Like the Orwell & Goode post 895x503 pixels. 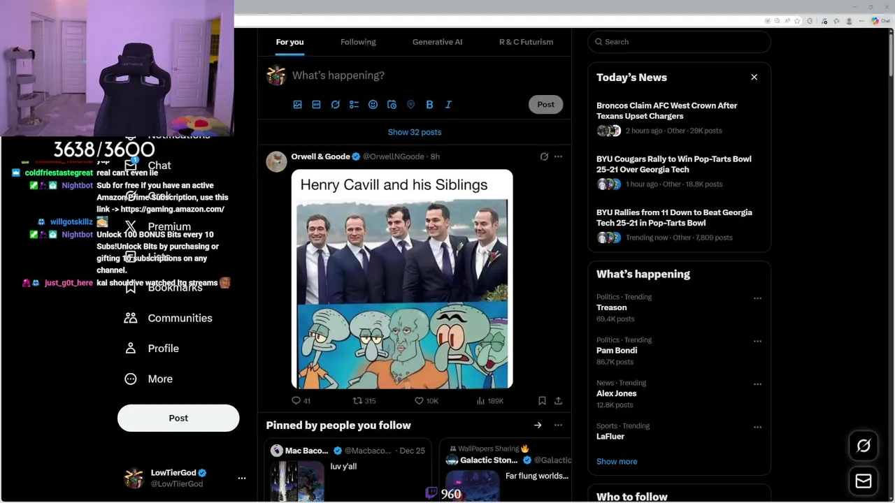pos(427,401)
